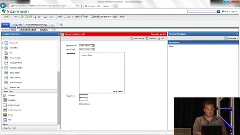This screenshot has height=135, width=240.
Task: Click the new tab icon after Project Management App
Action: tap(52, 25)
